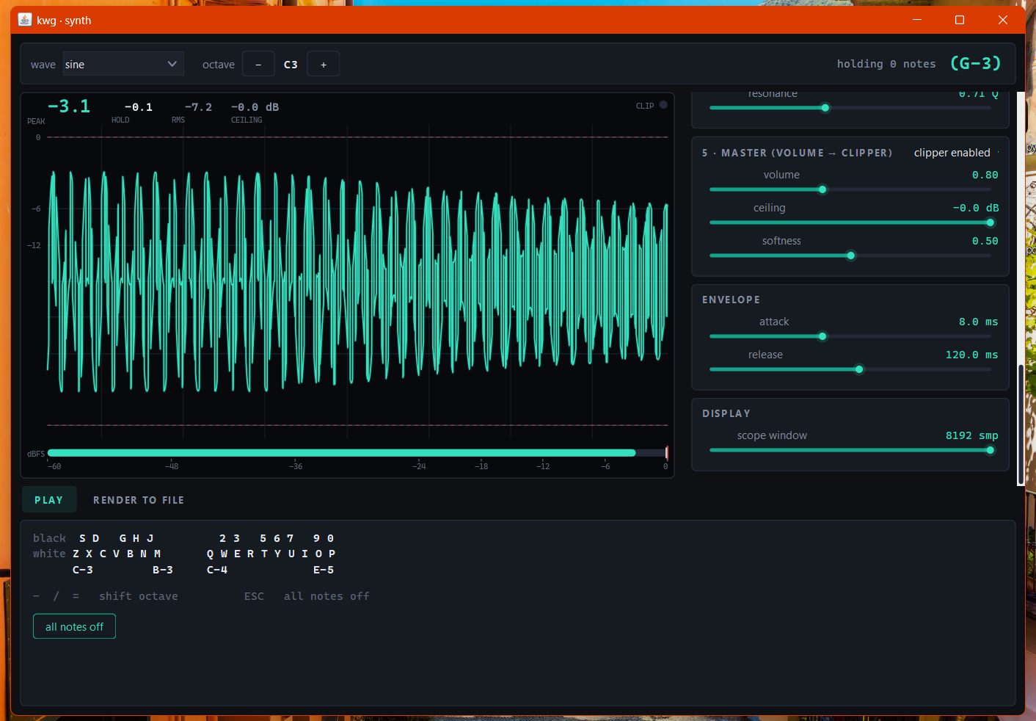Click the HOLD reading −0.1

139,107
